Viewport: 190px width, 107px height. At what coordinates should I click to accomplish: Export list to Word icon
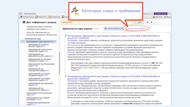151,22
